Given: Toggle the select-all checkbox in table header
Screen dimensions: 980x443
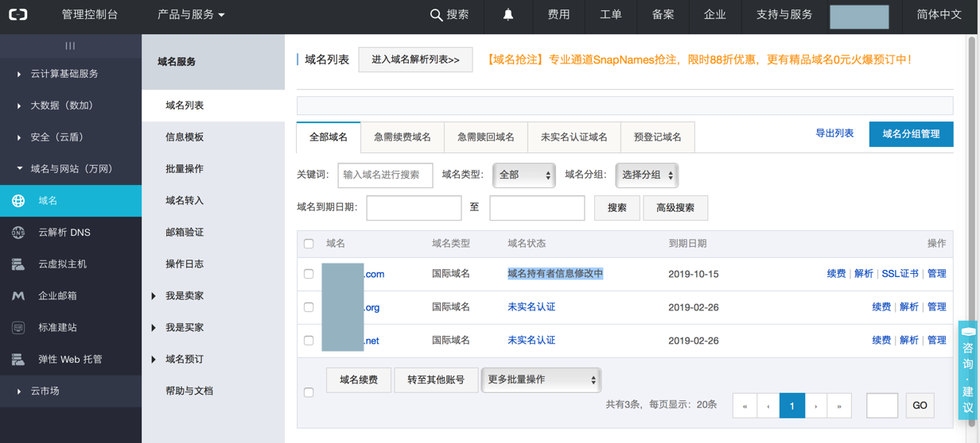Looking at the screenshot, I should [x=309, y=244].
